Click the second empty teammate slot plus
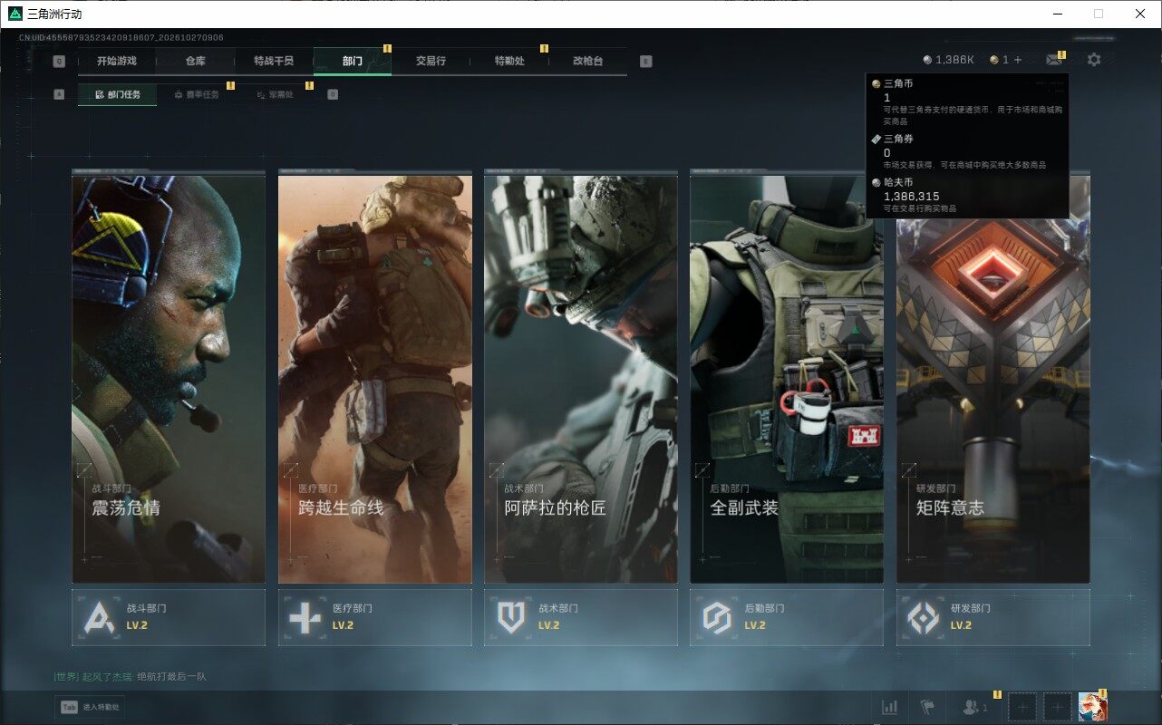1162x725 pixels. coord(1057,707)
